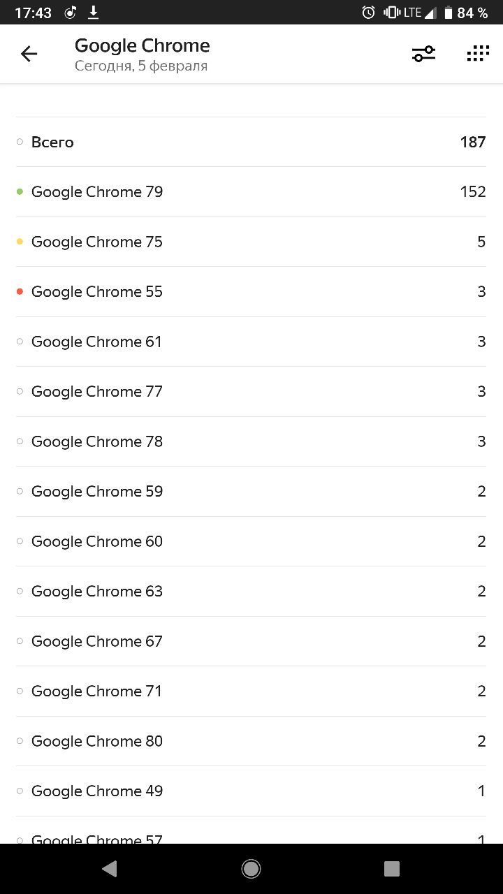Tap the 187 total count value
The image size is (503, 894).
tap(472, 142)
